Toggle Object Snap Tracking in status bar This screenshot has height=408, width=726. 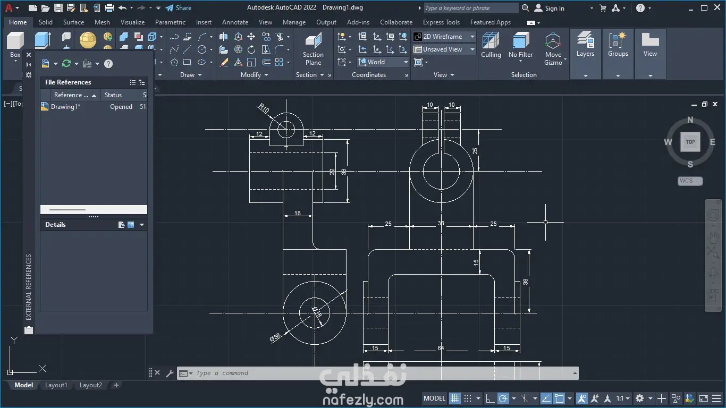pos(546,398)
